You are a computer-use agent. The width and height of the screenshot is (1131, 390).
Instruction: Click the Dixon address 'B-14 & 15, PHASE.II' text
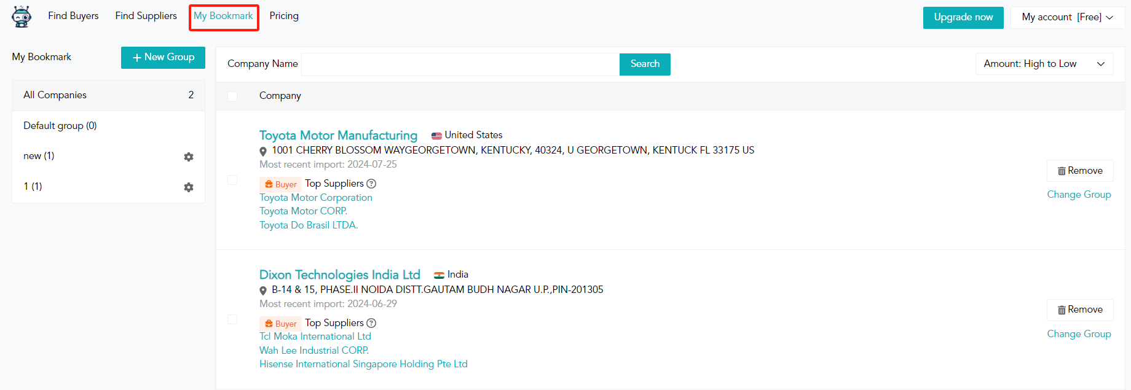click(x=438, y=290)
